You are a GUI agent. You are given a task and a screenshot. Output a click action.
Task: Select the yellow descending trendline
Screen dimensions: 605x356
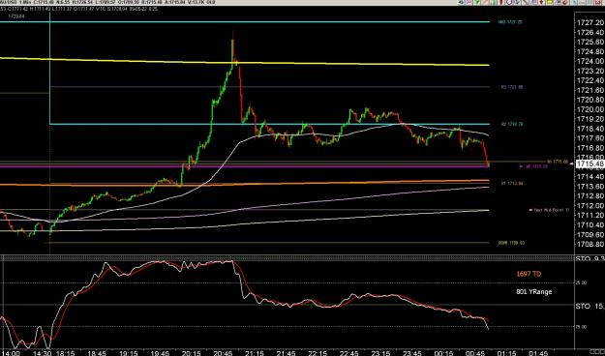tap(245, 62)
